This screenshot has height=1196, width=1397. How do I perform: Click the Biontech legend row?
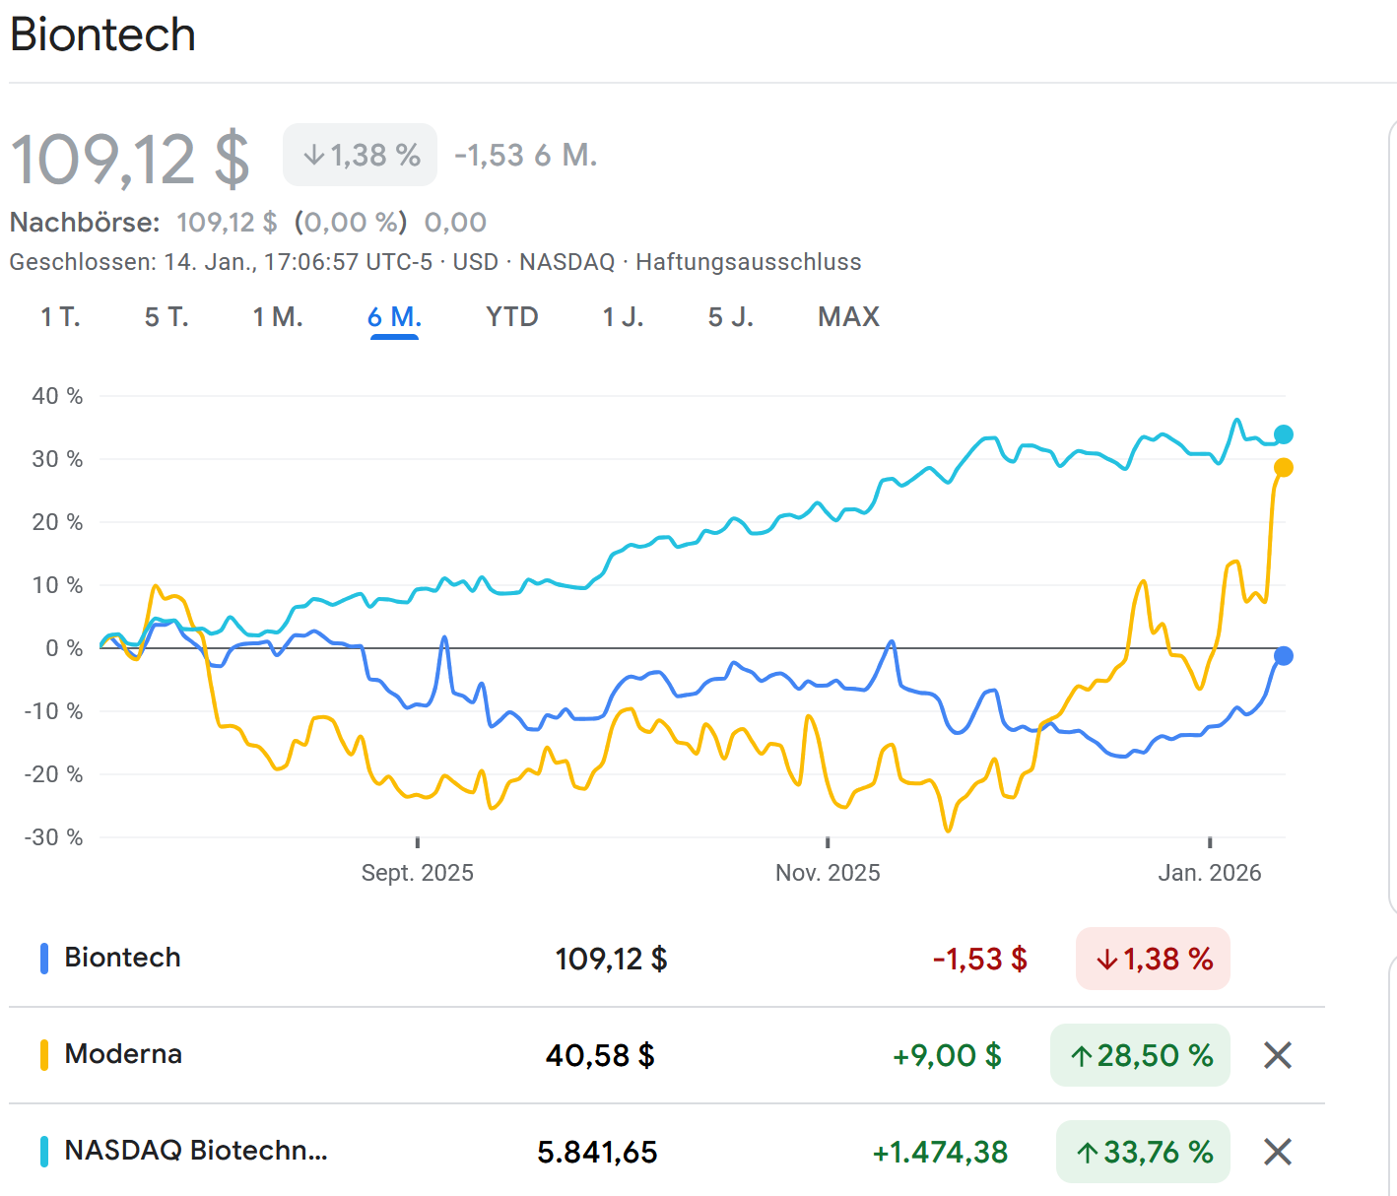pyautogui.click(x=122, y=958)
